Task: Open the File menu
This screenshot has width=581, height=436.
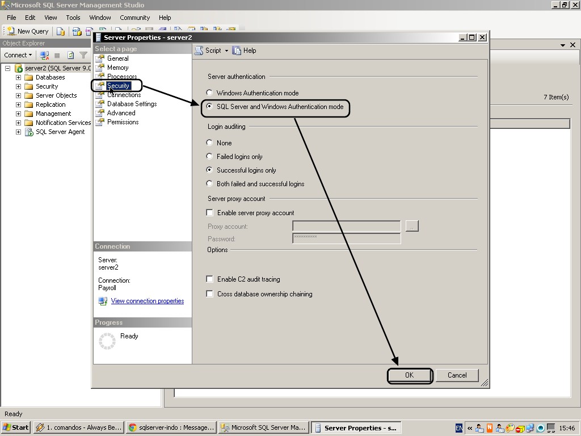Action: click(11, 18)
